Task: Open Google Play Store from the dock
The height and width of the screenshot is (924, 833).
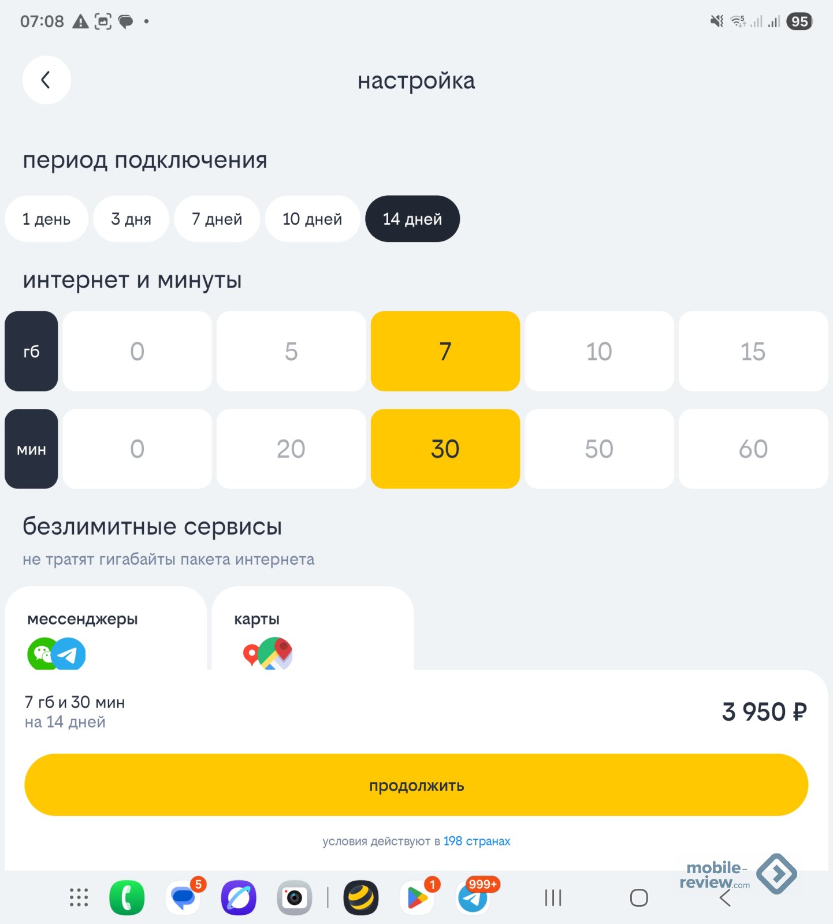Action: click(417, 898)
